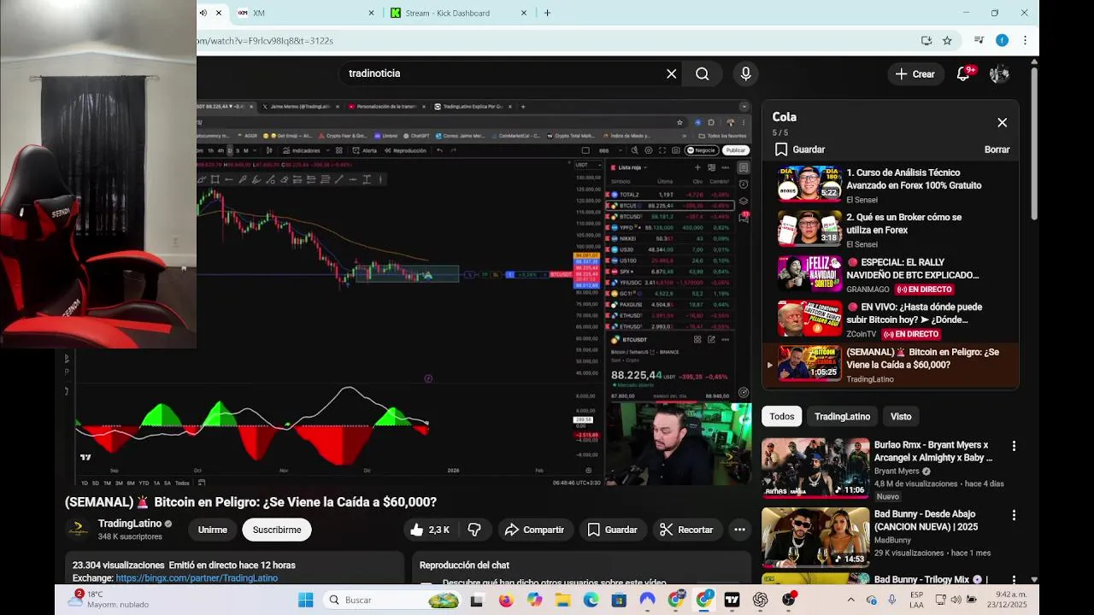Open Chrome media controls icon
Image resolution: width=1094 pixels, height=615 pixels.
[979, 40]
